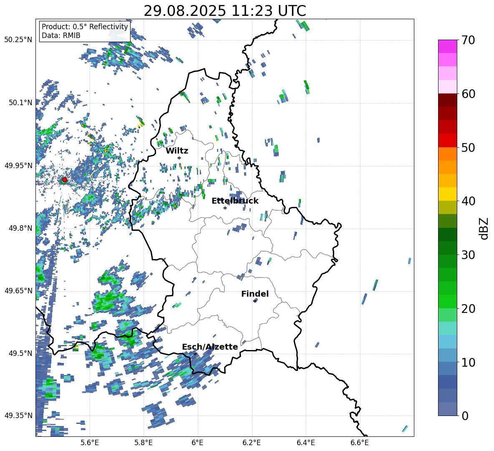Click the 60 value on the colorbar
This screenshot has height=451, width=494.
[x=468, y=94]
